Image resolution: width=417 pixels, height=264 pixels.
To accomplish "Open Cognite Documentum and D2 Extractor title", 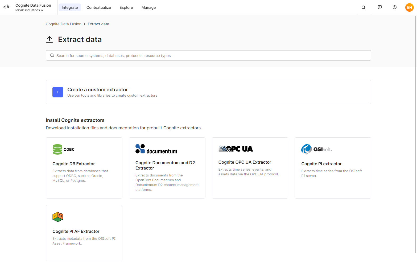I will tap(165, 165).
